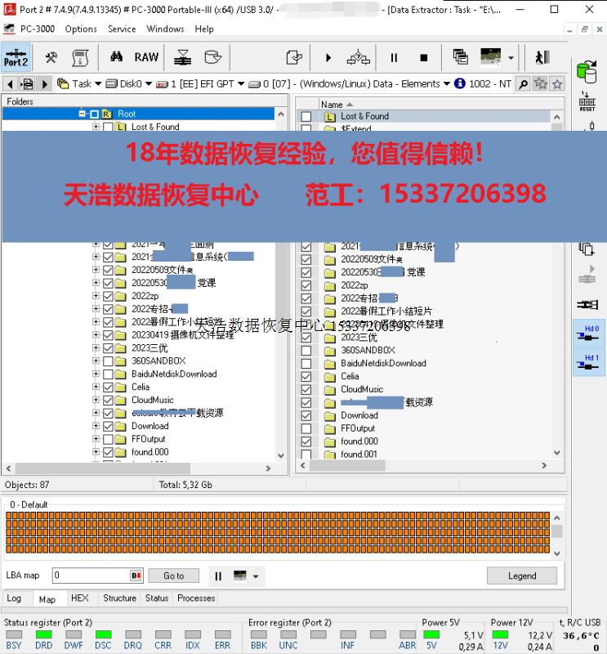Open the Service menu
Image resolution: width=607 pixels, height=654 pixels.
click(x=122, y=29)
